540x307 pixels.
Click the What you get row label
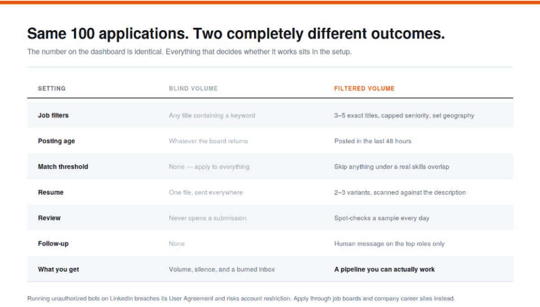(x=58, y=269)
